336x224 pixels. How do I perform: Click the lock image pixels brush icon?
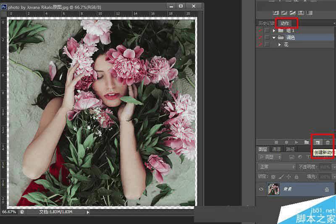pyautogui.click(x=281, y=177)
